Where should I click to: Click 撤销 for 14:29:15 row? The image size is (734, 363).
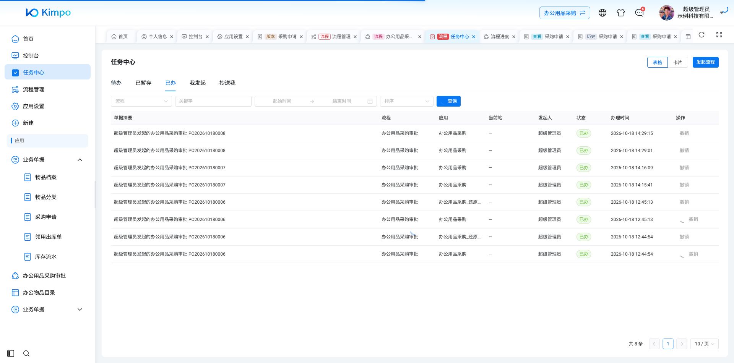684,133
